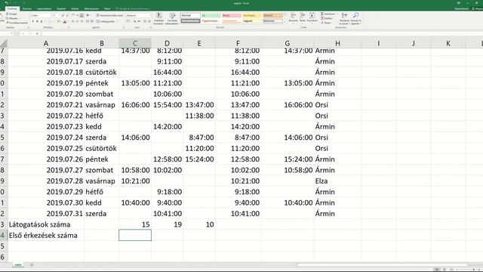Image resolution: width=483 pixels, height=272 pixels.
Task: Select the Format Painter (Formátummásoló) brush
Action: click(x=7, y=23)
